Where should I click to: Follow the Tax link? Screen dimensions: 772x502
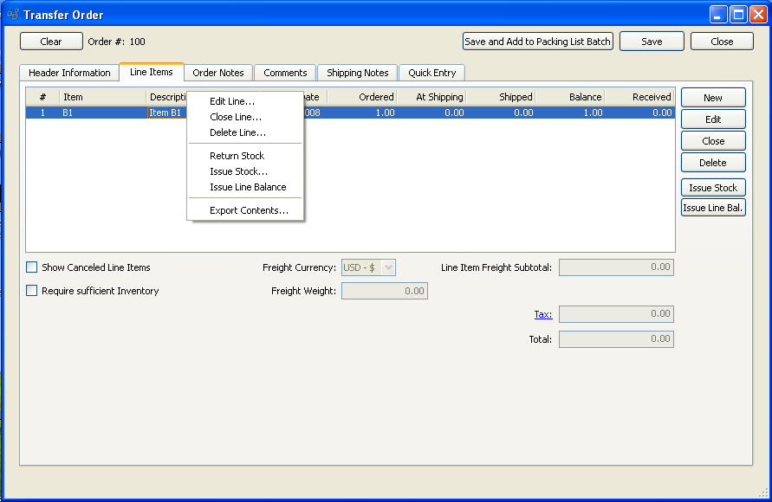click(543, 314)
